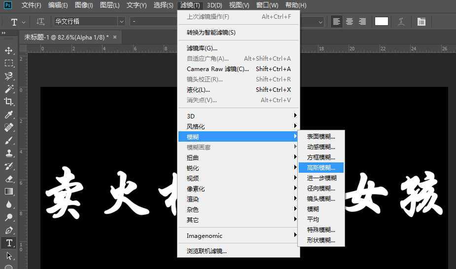Open the Character and Paragraph panels icon

pos(421,22)
